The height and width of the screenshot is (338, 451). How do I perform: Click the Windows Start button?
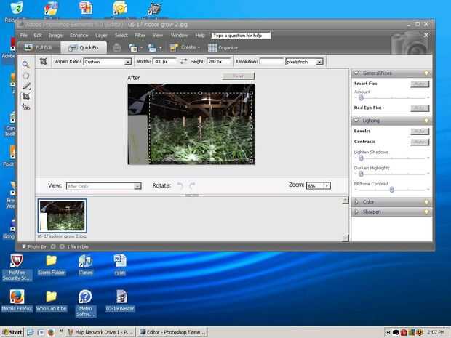pyautogui.click(x=12, y=332)
